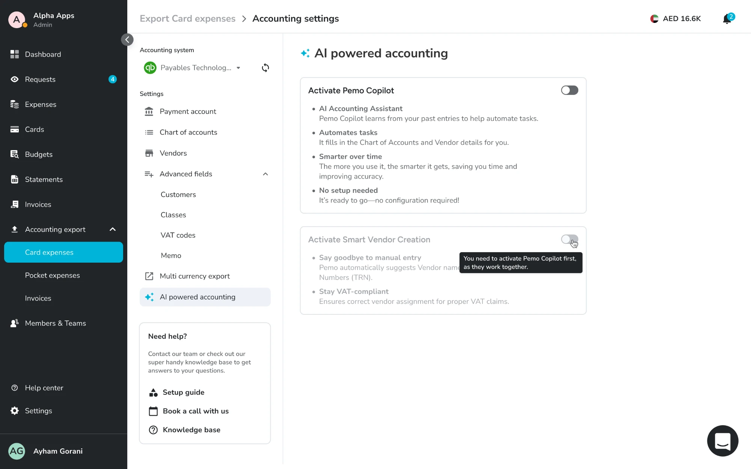Open VAT codes advanced field
This screenshot has height=469, width=751.
(x=178, y=235)
